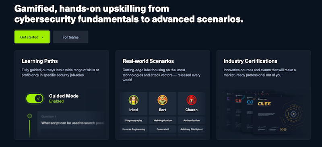The height and width of the screenshot is (147, 322).
Task: Select the Powershell tag
Action: pyautogui.click(x=163, y=129)
